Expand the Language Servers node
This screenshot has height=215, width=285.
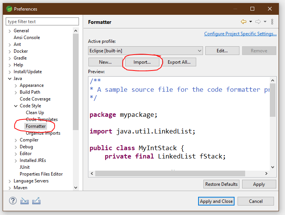click(10, 181)
